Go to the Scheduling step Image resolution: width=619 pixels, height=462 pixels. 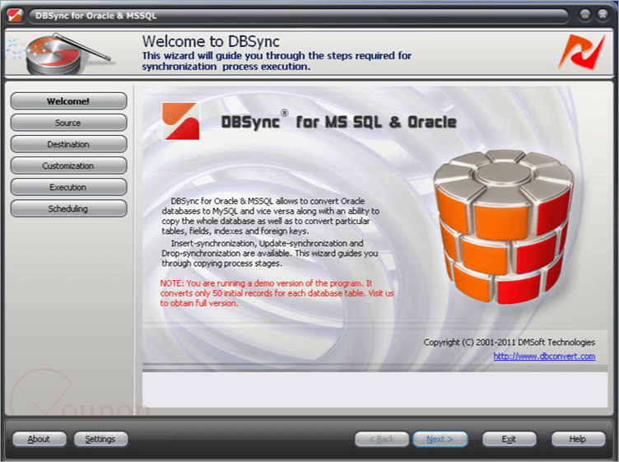pyautogui.click(x=68, y=208)
